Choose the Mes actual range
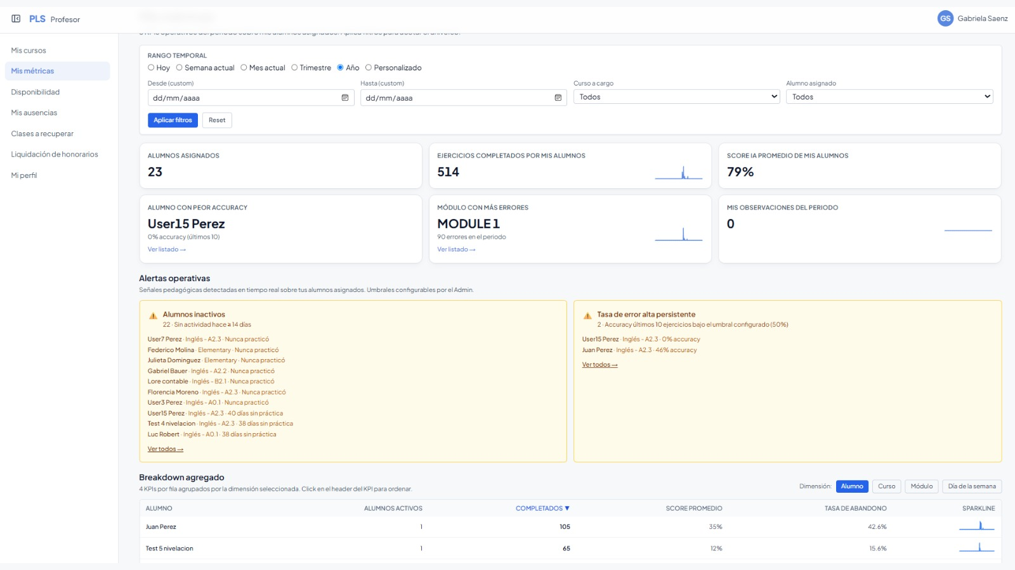Image resolution: width=1015 pixels, height=570 pixels. [244, 68]
